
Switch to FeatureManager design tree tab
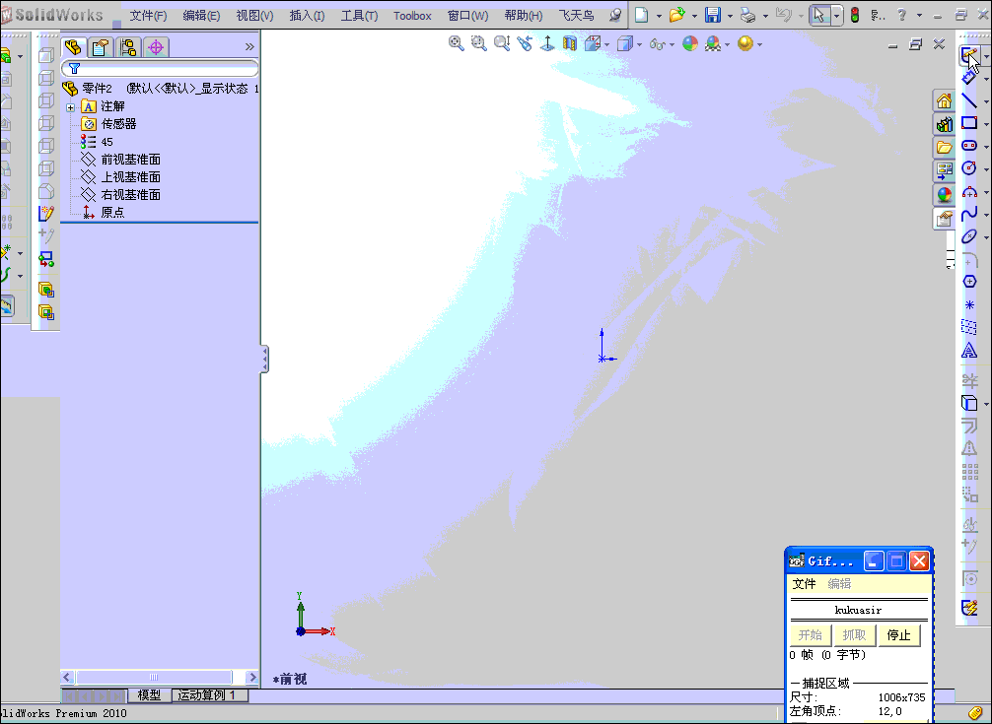click(74, 46)
